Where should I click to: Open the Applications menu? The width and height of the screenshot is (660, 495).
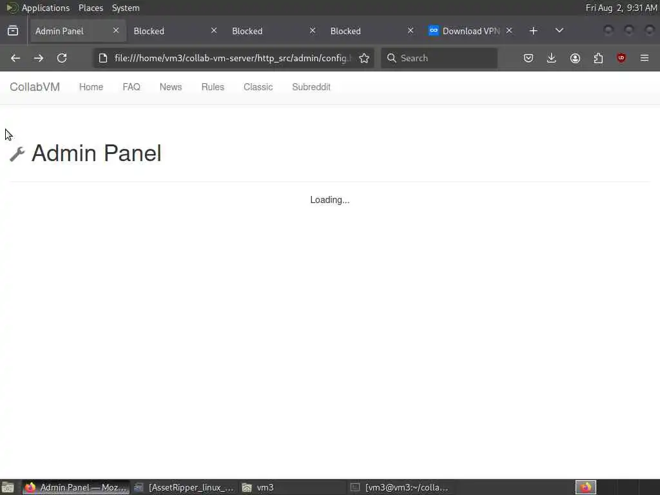[46, 8]
